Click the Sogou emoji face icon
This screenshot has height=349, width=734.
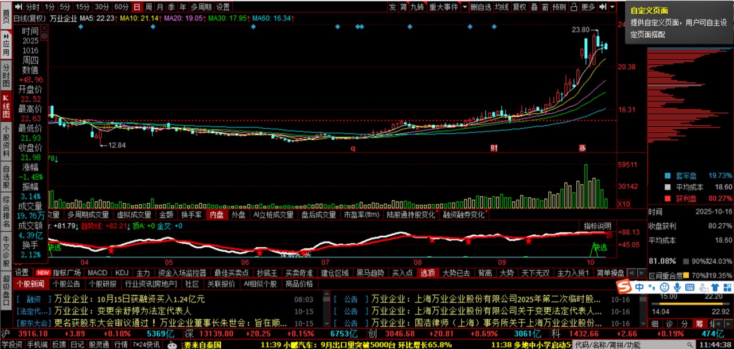pos(664,286)
